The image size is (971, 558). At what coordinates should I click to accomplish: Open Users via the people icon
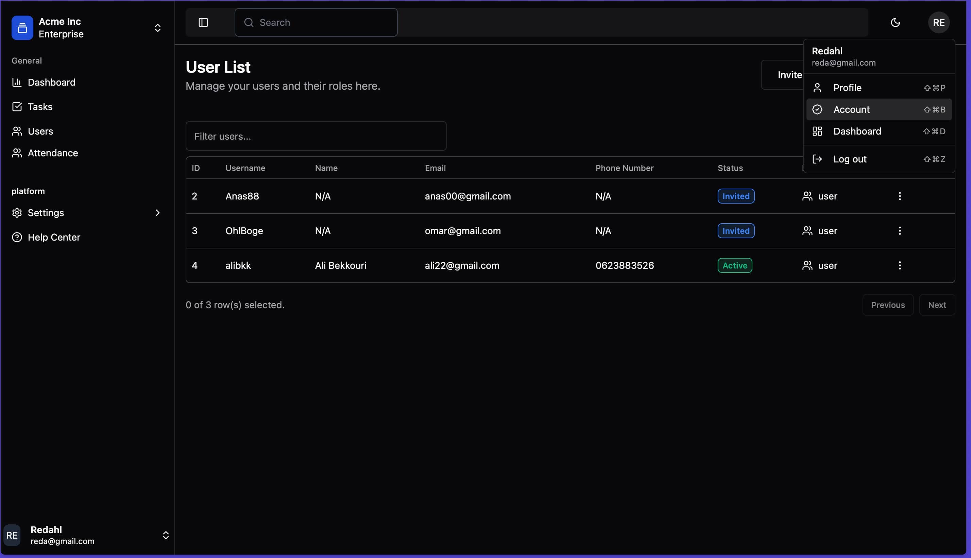pyautogui.click(x=17, y=131)
